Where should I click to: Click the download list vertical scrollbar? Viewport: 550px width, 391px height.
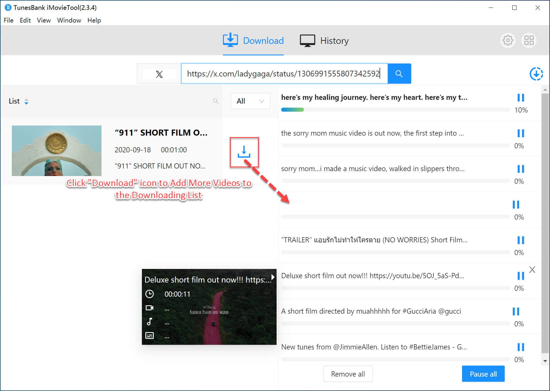(x=545, y=223)
